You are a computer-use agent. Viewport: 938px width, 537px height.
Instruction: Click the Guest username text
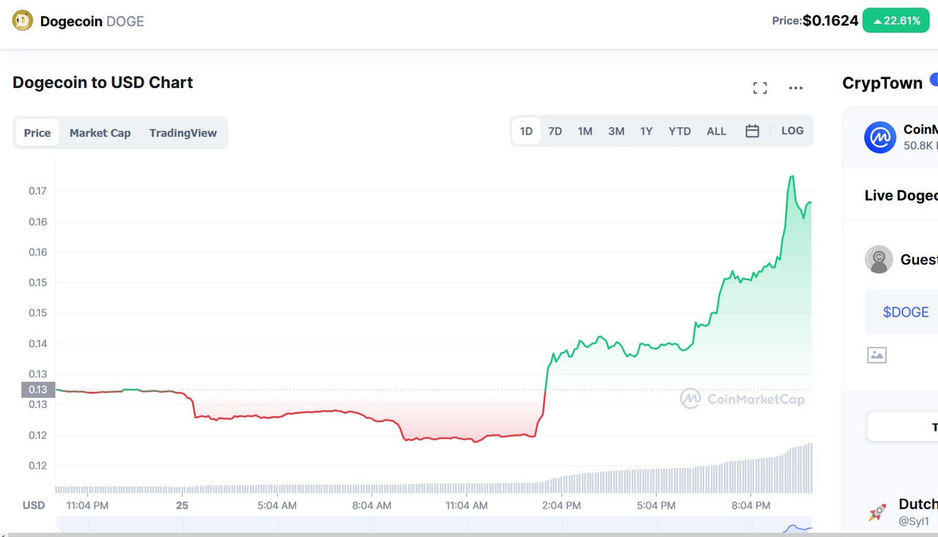pos(919,259)
